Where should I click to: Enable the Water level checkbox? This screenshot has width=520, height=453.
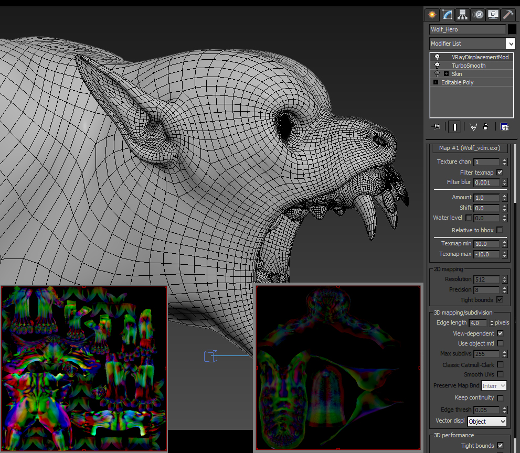point(469,218)
